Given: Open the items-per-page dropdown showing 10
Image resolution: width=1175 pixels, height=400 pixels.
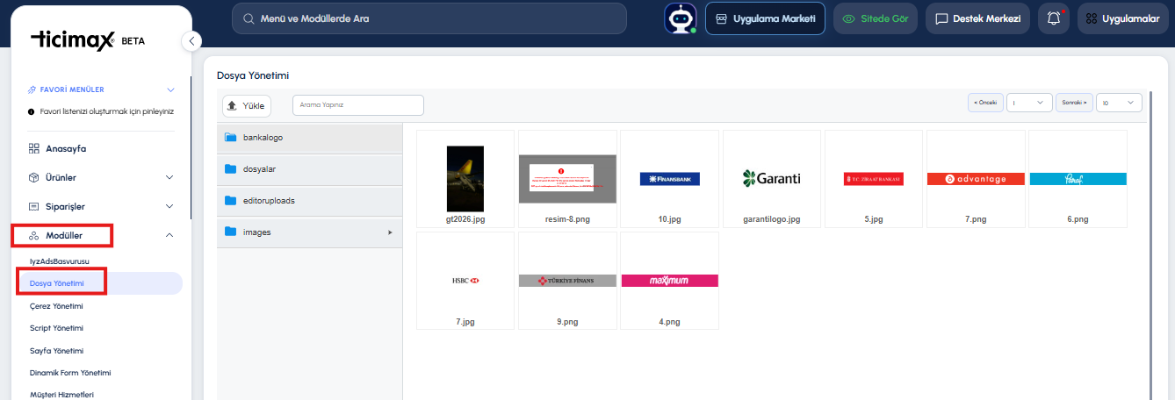Looking at the screenshot, I should (x=1119, y=103).
